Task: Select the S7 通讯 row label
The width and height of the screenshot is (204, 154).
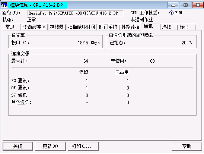Action: 19,95
